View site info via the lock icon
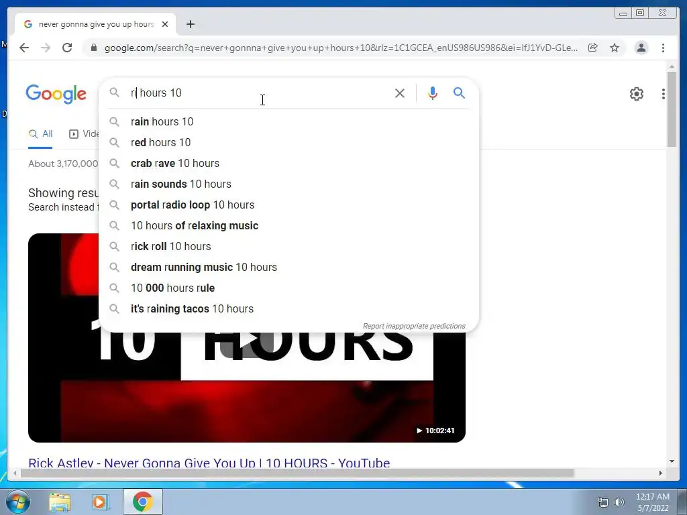Screen dimensions: 687x515 pyautogui.click(x=94, y=48)
